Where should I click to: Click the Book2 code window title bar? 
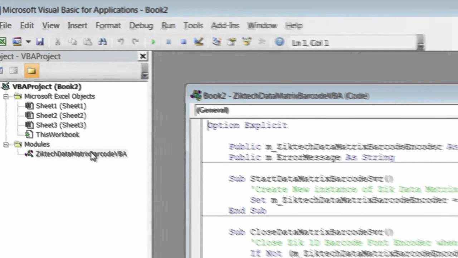[x=322, y=96]
